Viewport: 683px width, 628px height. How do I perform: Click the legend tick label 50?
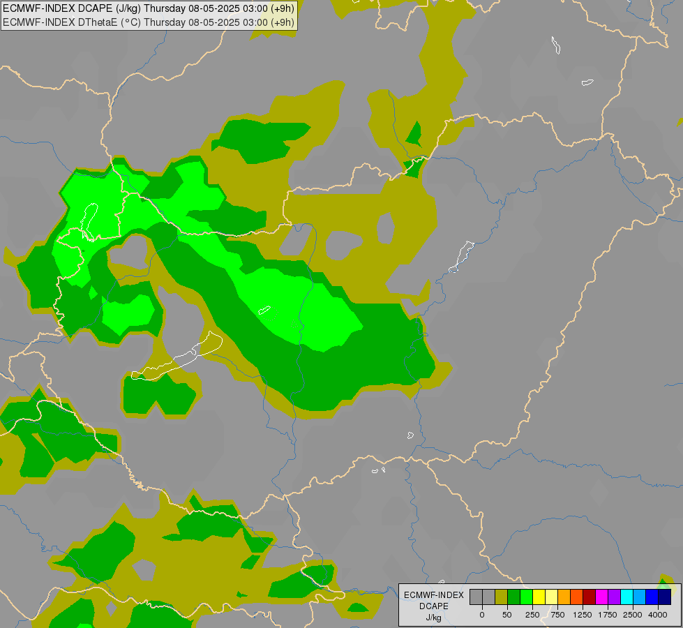tap(507, 615)
